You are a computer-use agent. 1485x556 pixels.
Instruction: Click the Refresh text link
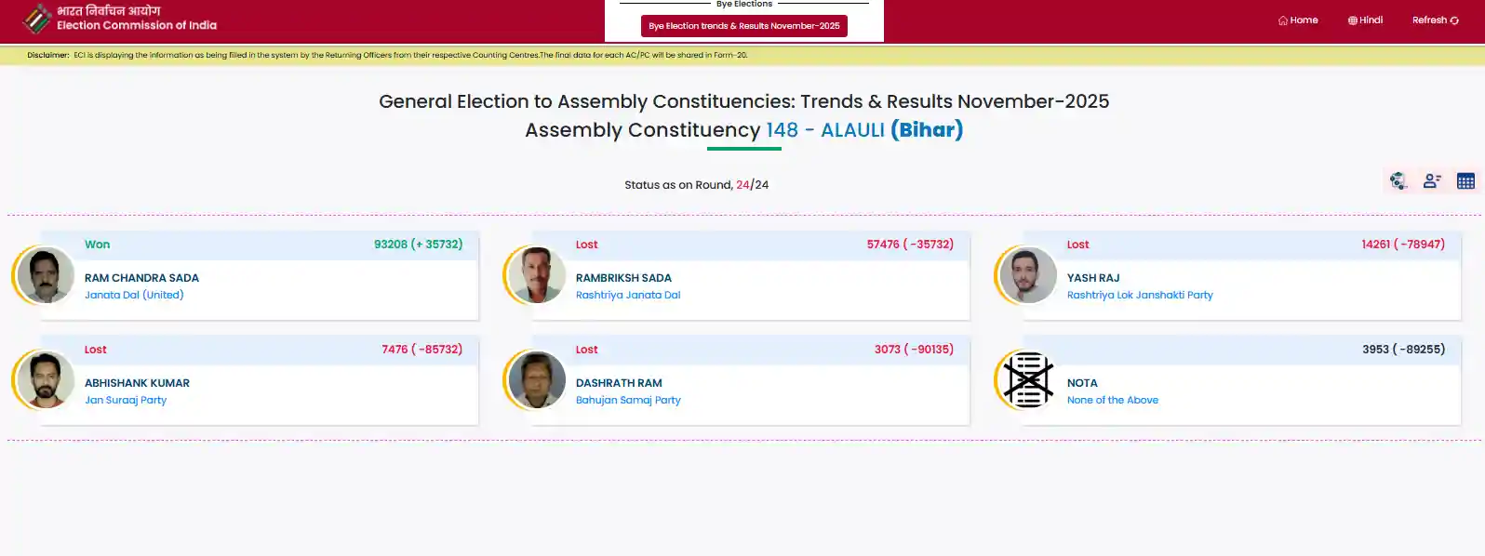click(x=1429, y=20)
